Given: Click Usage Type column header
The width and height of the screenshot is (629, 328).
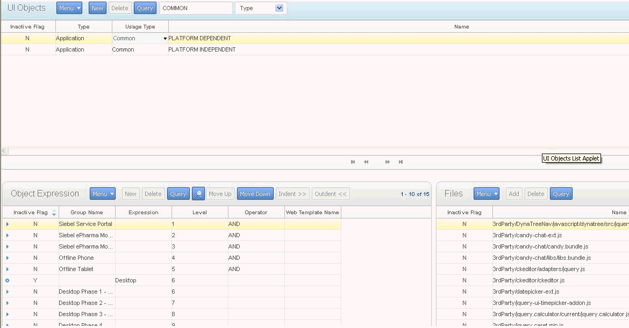Looking at the screenshot, I should 140,27.
